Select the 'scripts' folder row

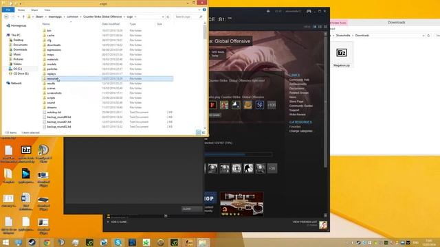point(107,97)
